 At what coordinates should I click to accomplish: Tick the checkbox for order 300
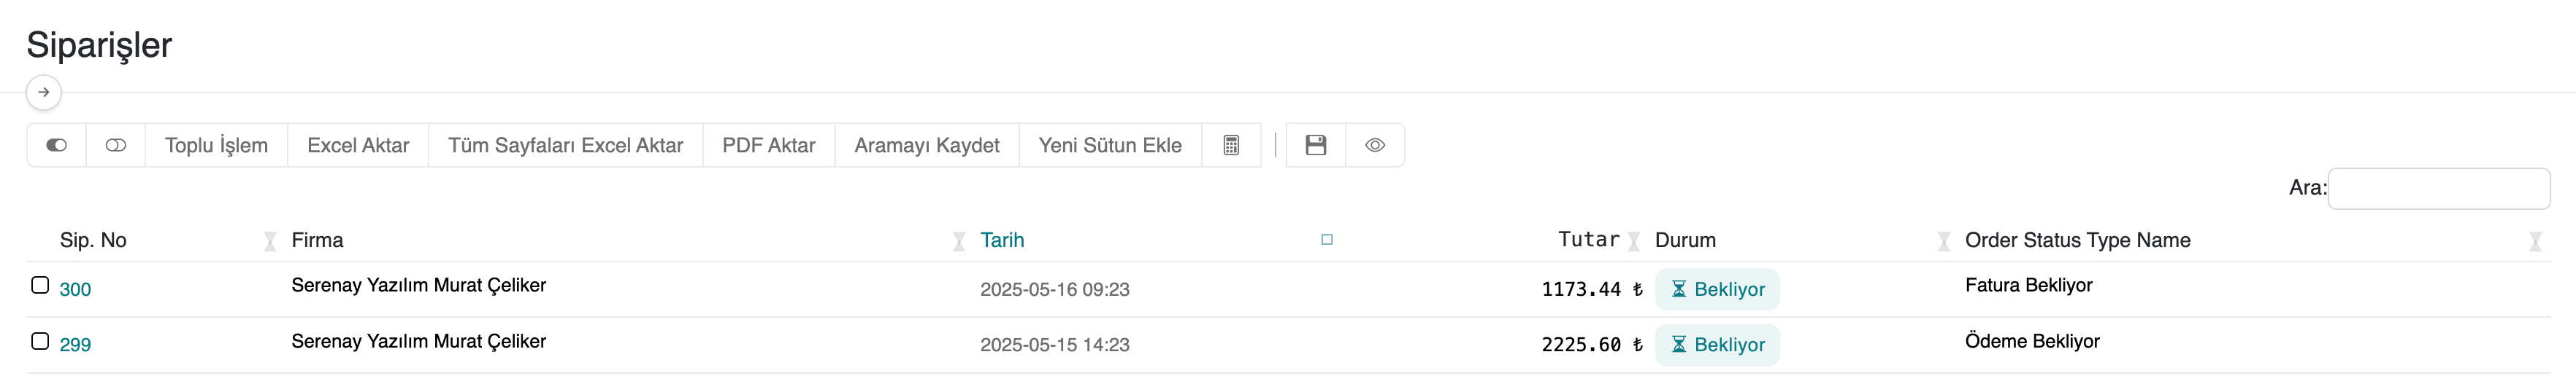[40, 285]
